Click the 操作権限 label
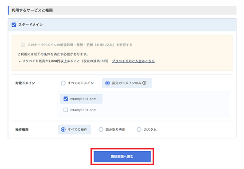Screen dimensions: 244x169 point(22,129)
